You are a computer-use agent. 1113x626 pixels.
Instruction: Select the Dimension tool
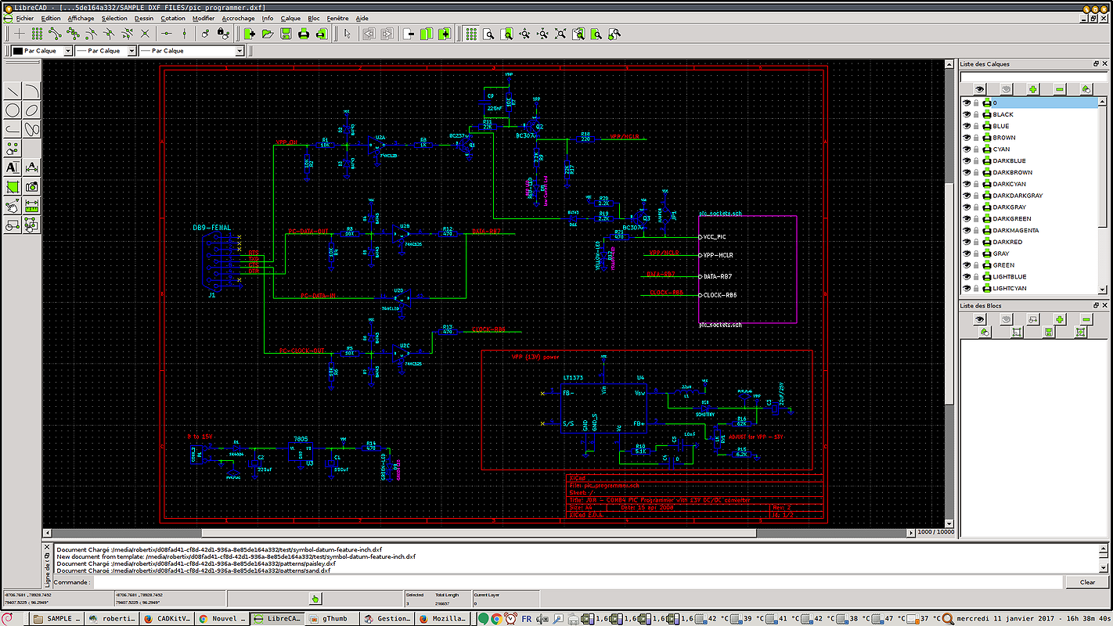[31, 167]
